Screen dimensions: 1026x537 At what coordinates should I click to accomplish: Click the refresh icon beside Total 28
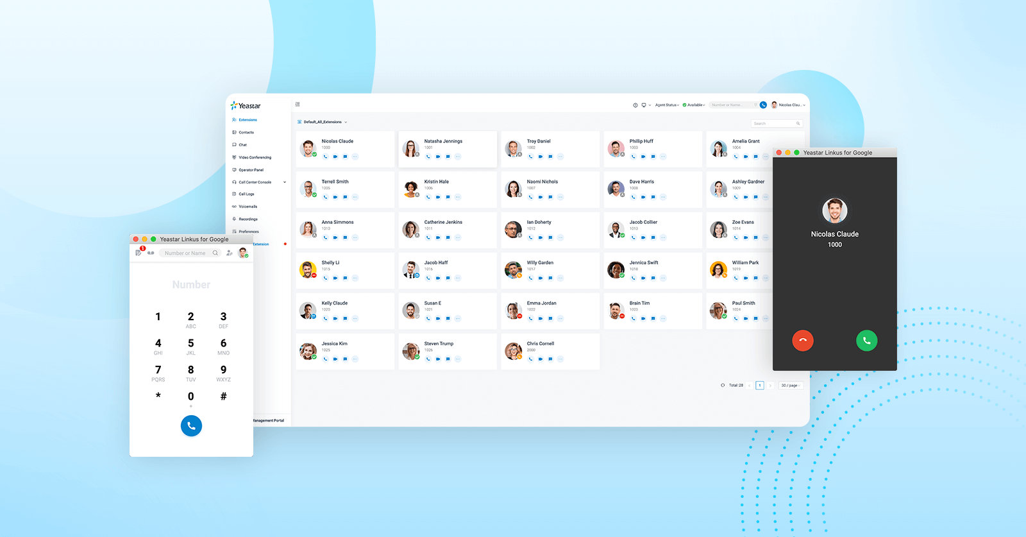point(723,386)
